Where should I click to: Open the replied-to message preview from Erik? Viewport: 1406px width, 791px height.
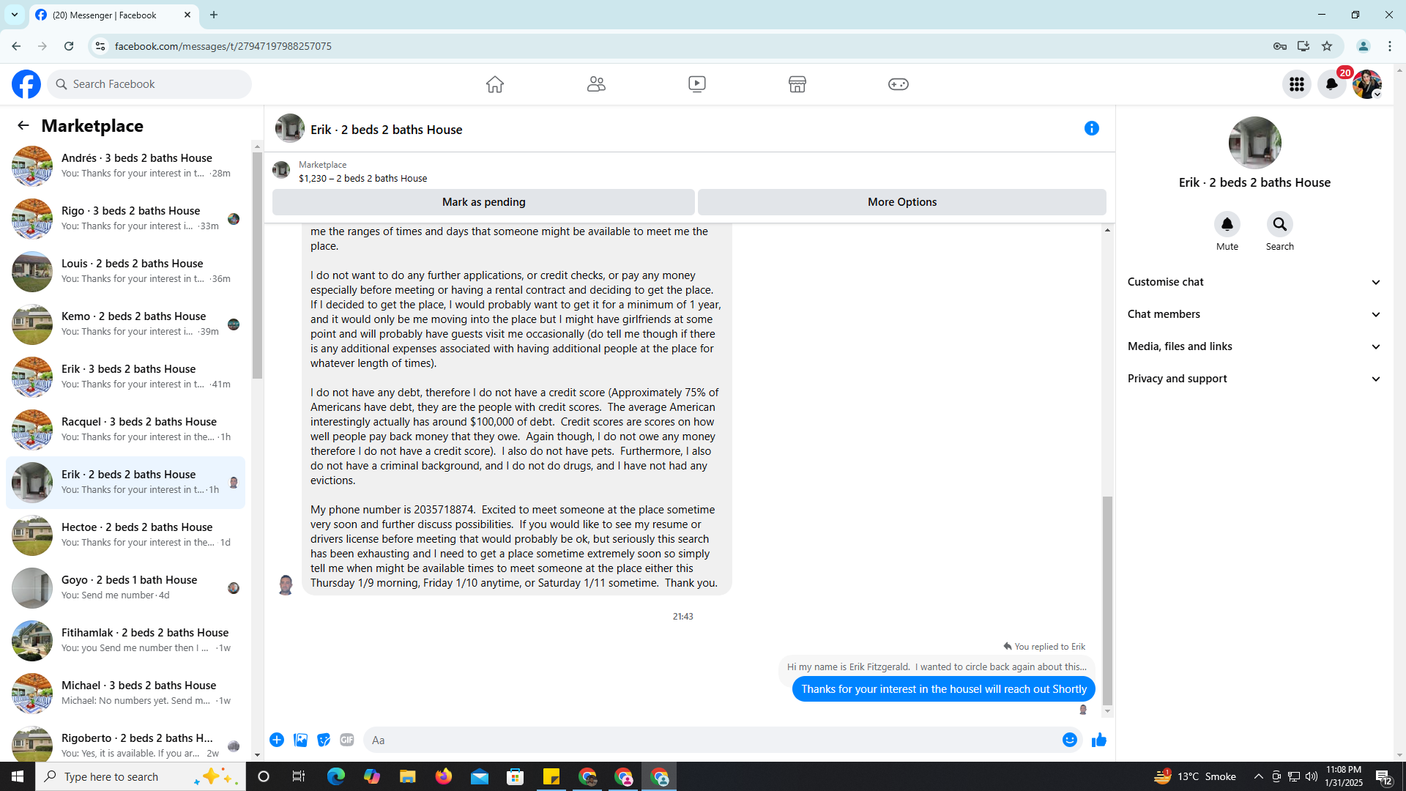click(937, 666)
